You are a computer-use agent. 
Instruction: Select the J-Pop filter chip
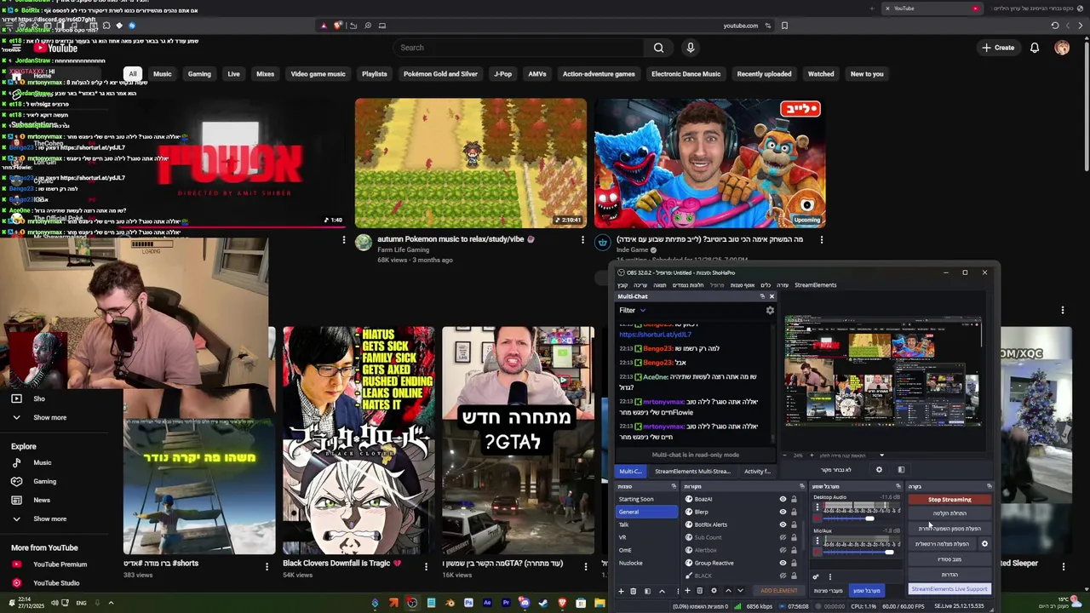tap(503, 74)
